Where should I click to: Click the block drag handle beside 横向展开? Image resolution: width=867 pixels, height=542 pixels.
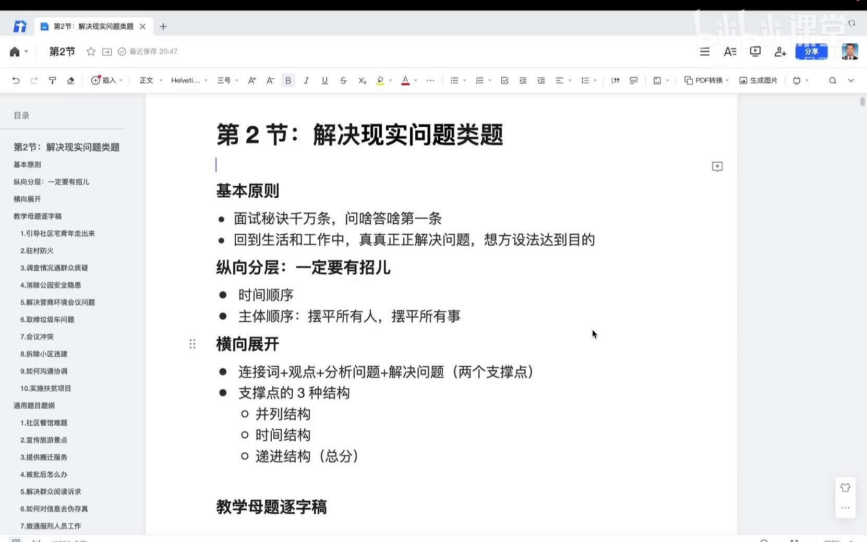click(x=192, y=344)
